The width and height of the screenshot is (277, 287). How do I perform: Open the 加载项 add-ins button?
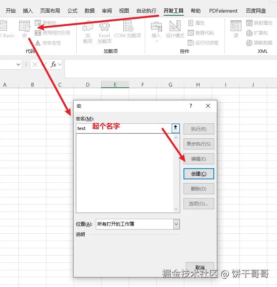pyautogui.click(x=88, y=32)
